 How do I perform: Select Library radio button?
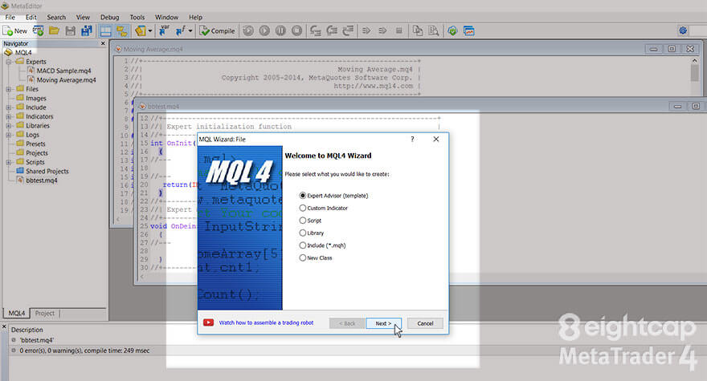(x=303, y=233)
